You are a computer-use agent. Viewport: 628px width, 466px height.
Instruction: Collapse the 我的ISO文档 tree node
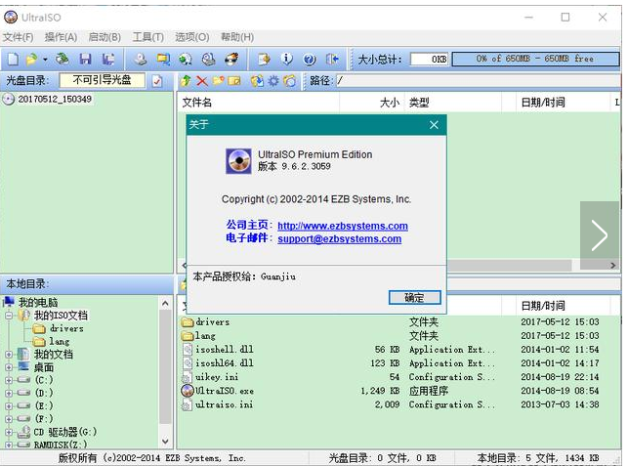(9, 316)
